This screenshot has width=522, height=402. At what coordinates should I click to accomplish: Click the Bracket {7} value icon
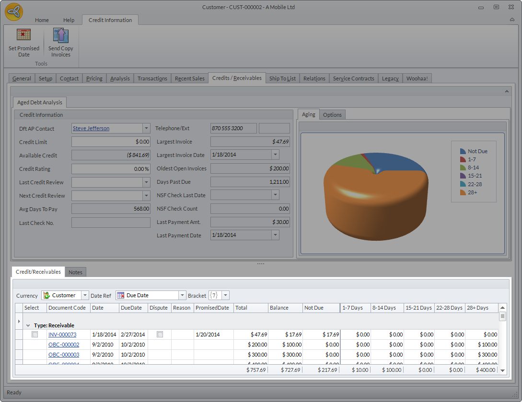coord(214,295)
